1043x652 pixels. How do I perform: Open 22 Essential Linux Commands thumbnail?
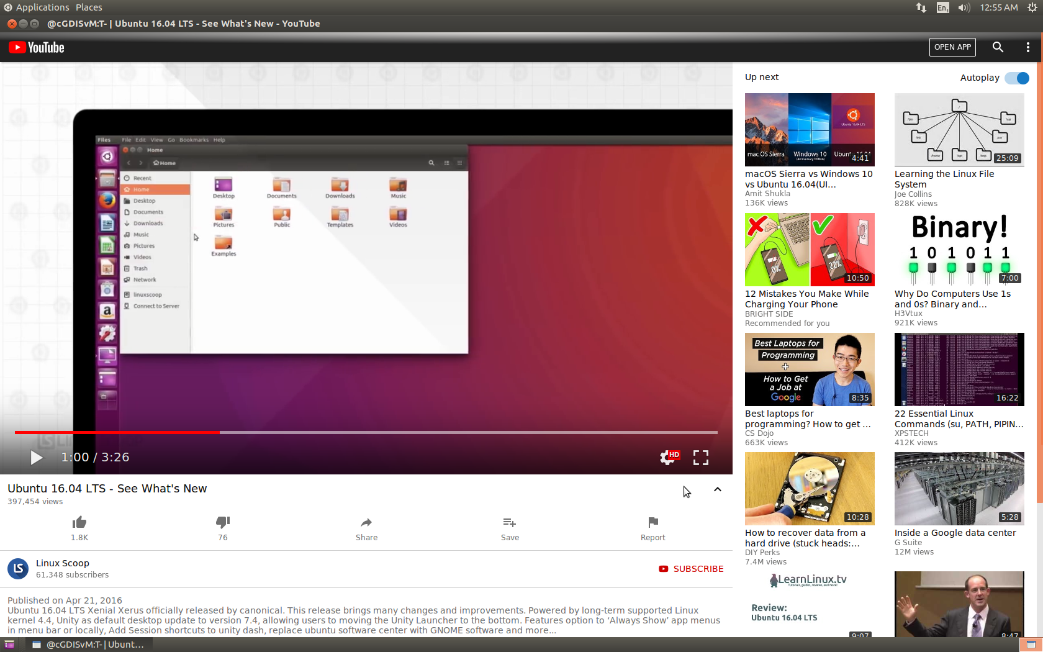959,369
